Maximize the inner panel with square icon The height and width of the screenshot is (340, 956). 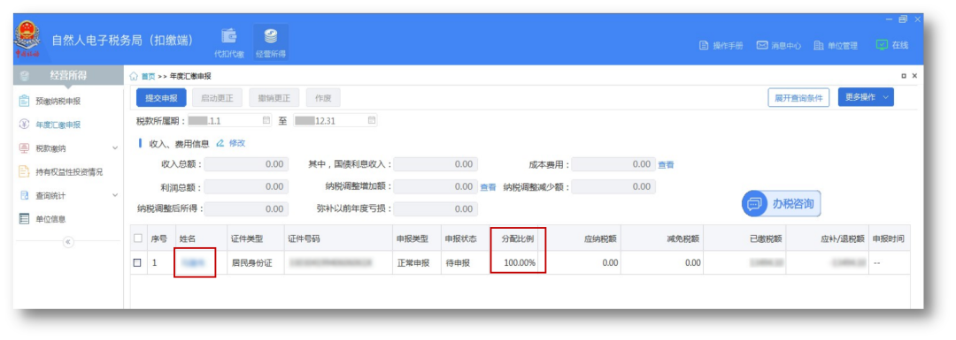(904, 76)
